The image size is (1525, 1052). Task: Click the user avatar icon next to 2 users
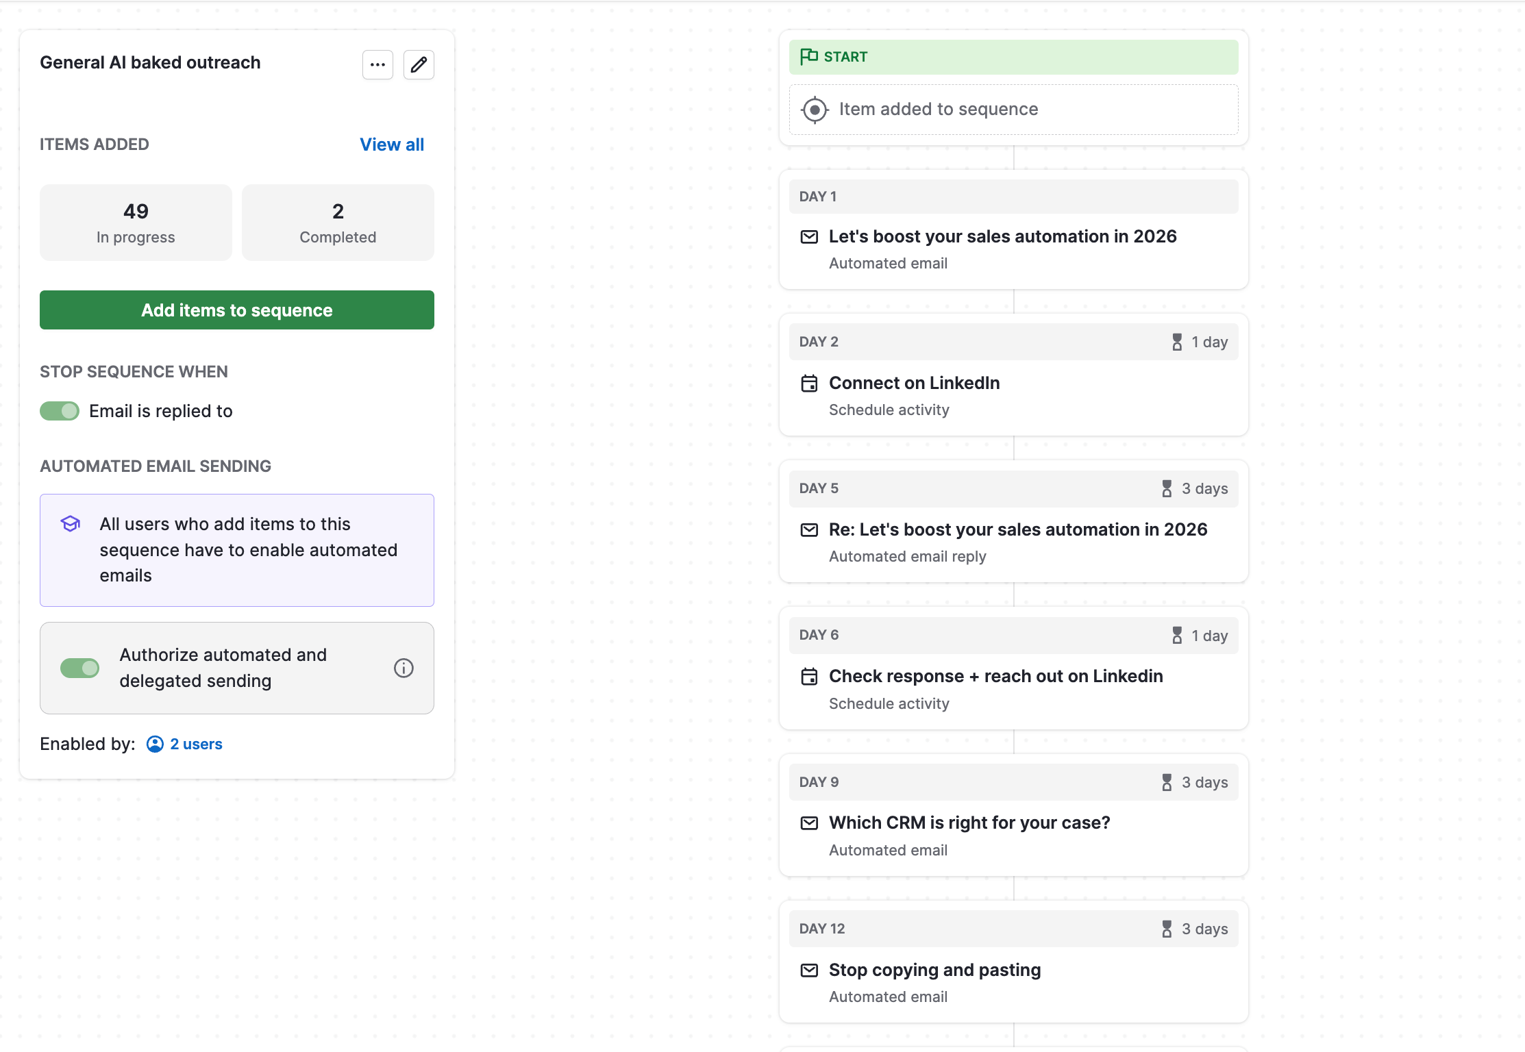click(156, 744)
